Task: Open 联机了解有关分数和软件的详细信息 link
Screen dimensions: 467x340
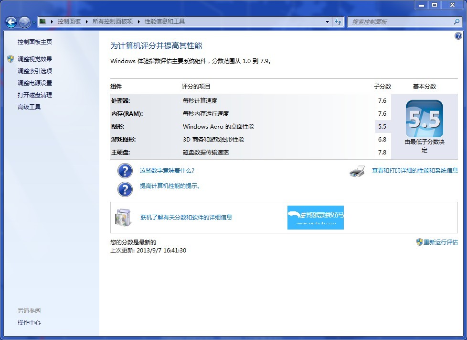Action: pyautogui.click(x=186, y=218)
